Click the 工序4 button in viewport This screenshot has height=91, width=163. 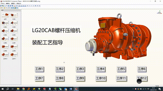(x=101, y=69)
